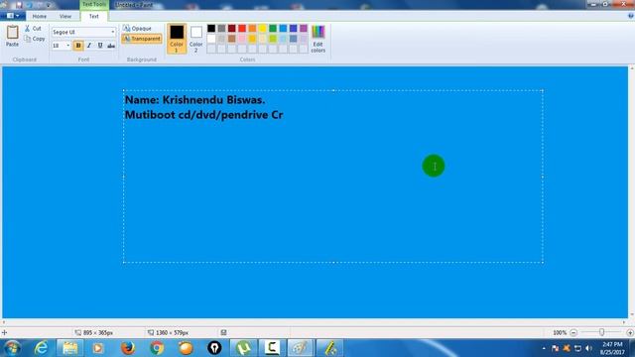Switch to Camtasia on the taskbar
This screenshot has width=635, height=357.
[272, 348]
